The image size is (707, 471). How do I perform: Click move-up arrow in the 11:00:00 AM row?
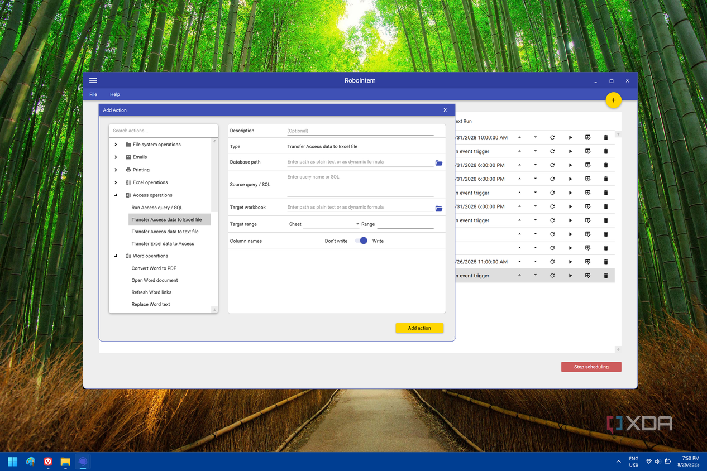[520, 262]
